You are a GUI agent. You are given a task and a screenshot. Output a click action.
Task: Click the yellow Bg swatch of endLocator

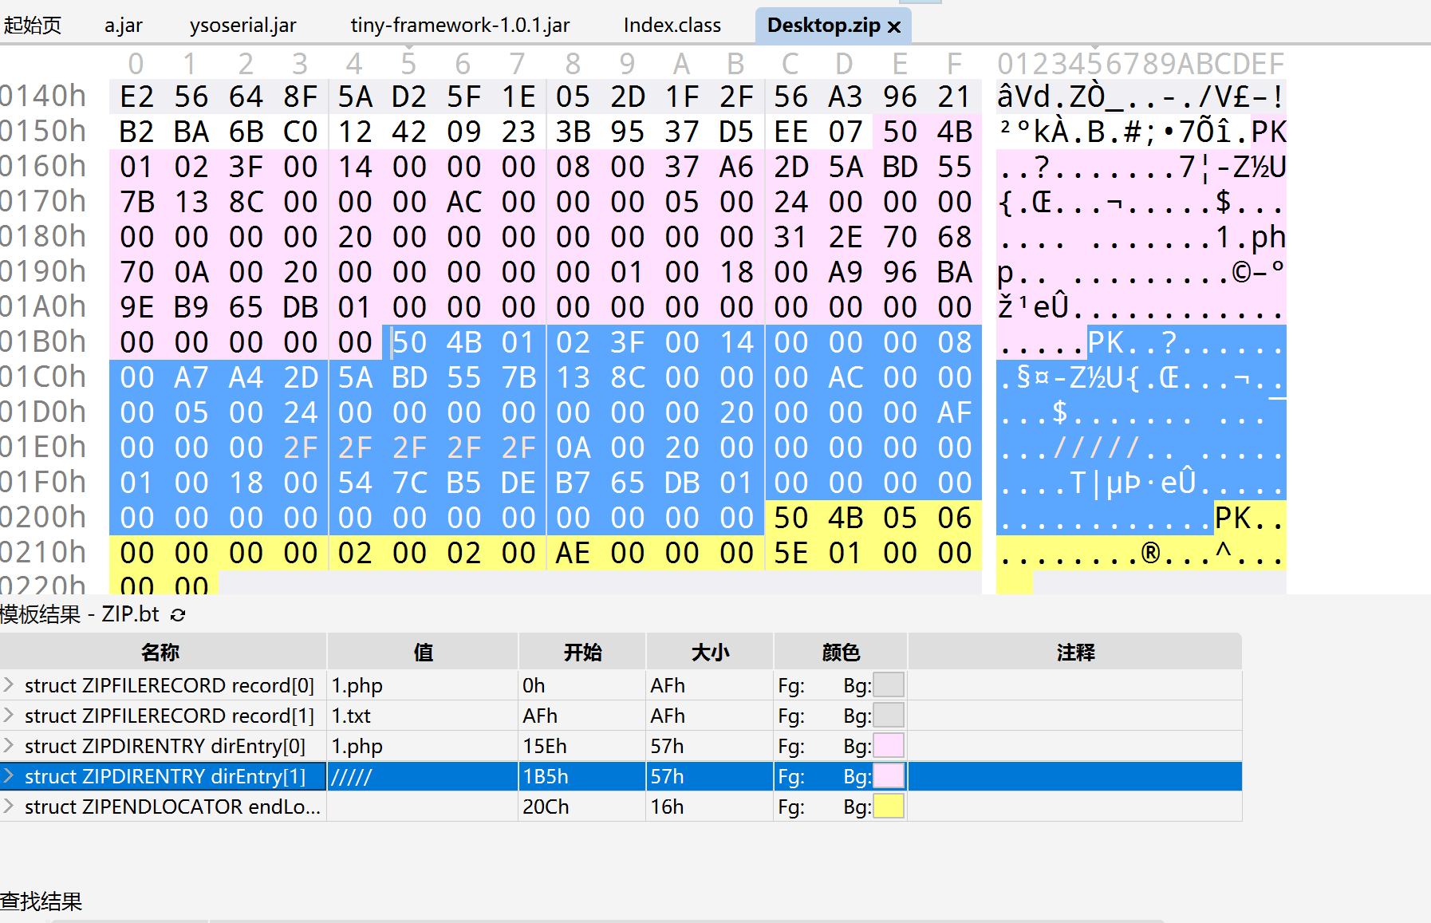point(889,807)
